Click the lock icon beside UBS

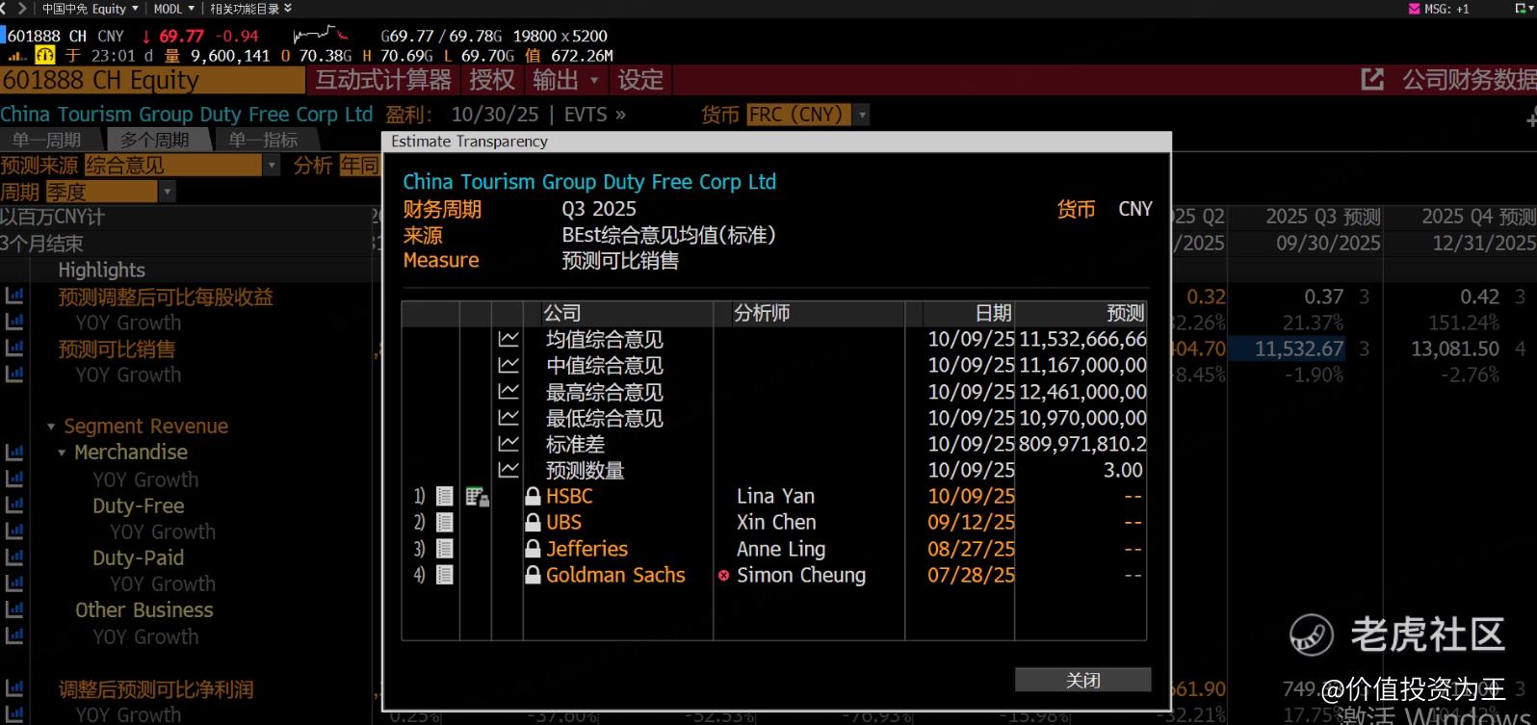point(533,522)
